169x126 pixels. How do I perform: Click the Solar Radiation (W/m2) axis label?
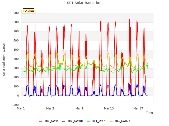pyautogui.click(x=4, y=60)
